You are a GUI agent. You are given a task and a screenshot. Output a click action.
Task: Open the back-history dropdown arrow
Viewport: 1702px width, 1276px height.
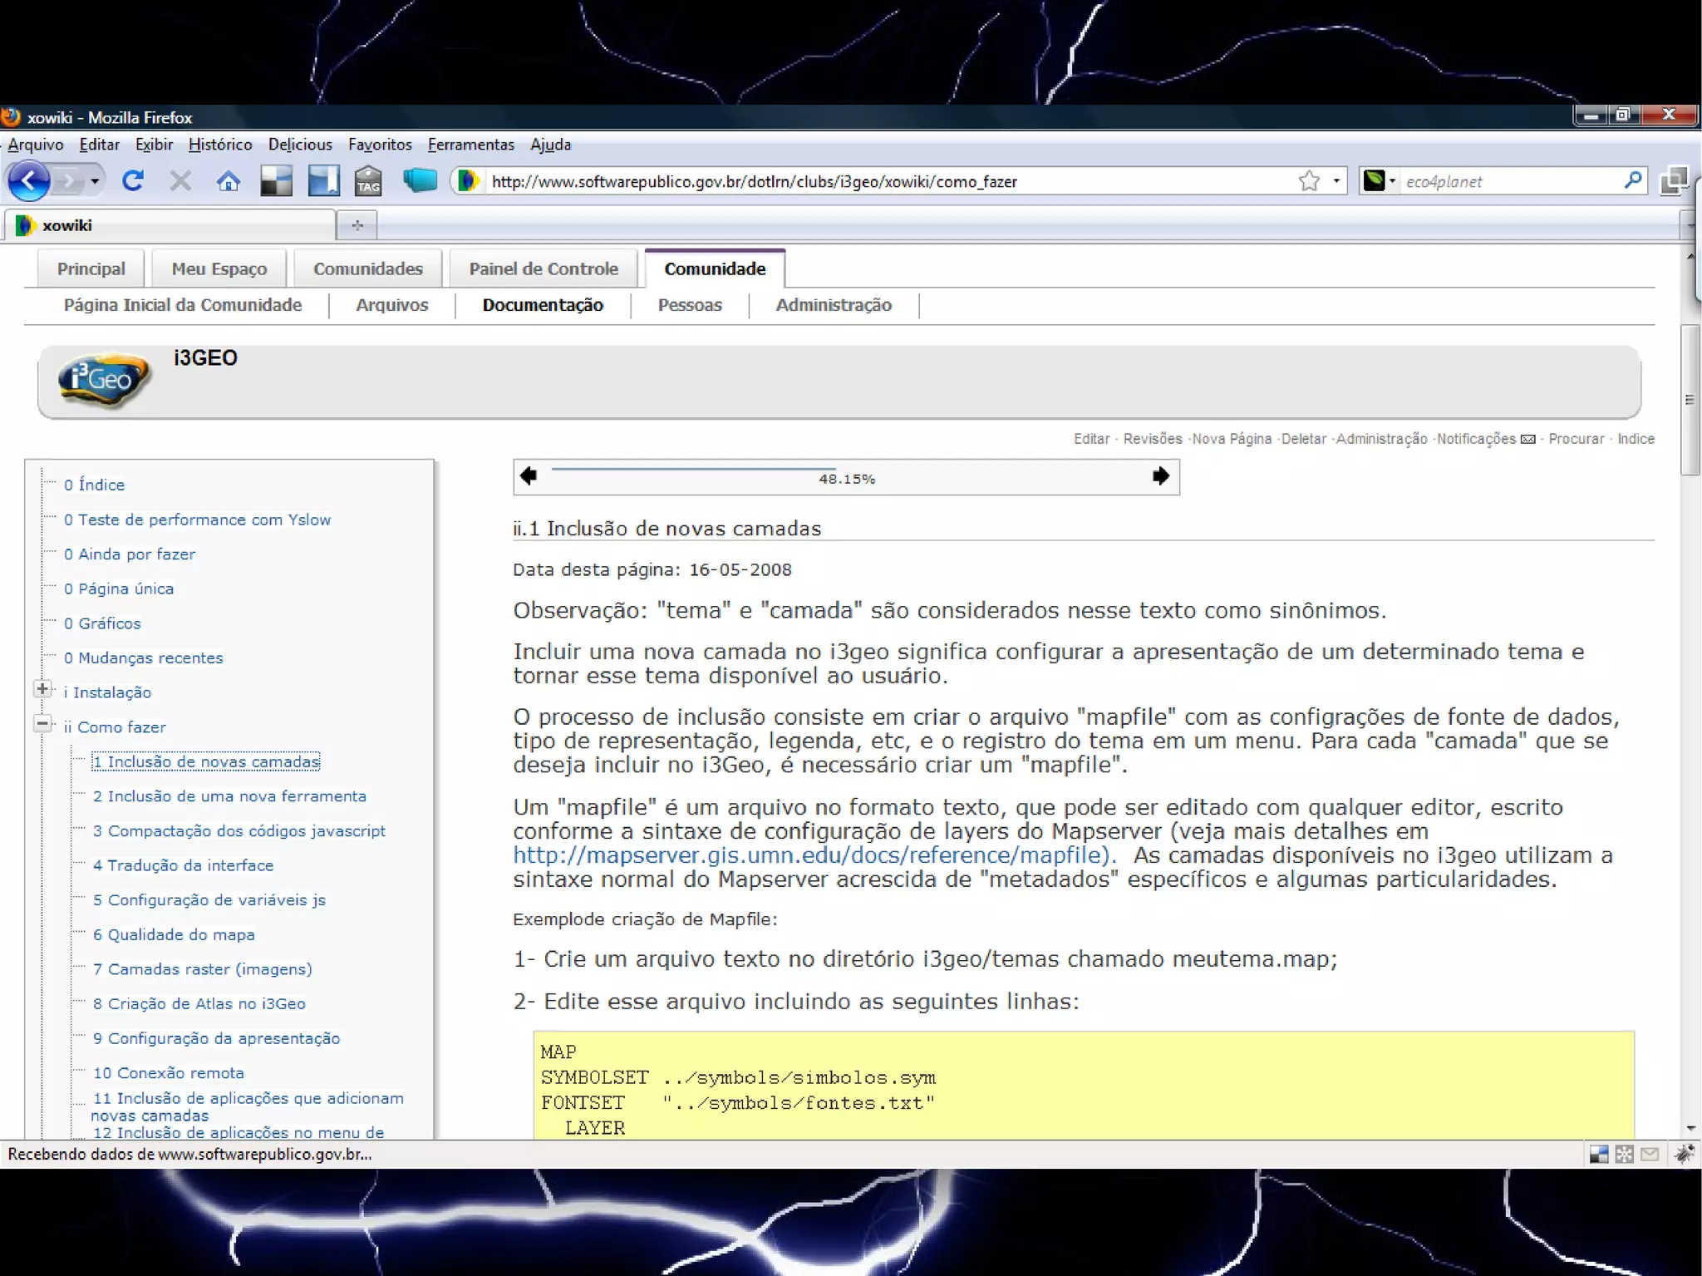[95, 180]
